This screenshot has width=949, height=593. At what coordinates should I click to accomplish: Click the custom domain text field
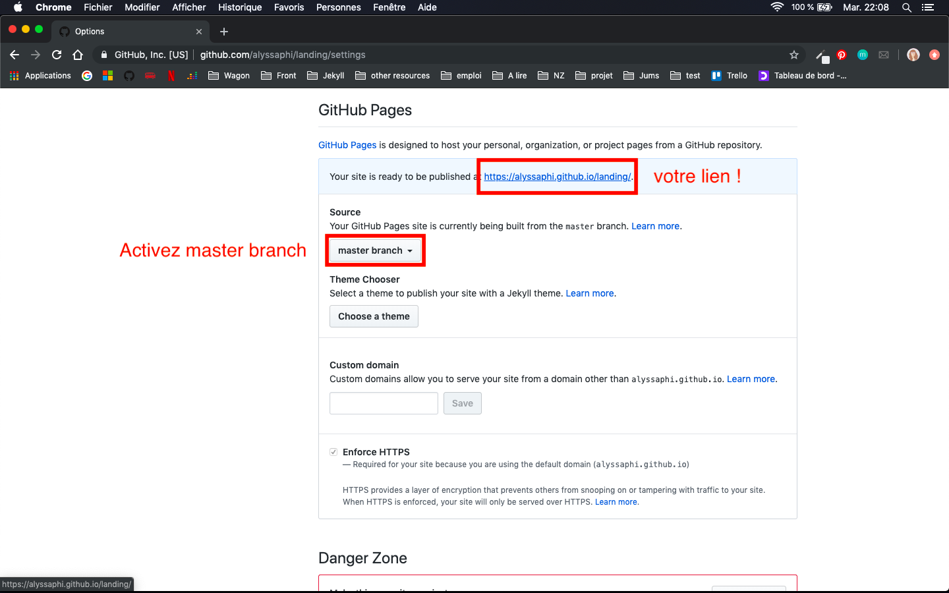[x=384, y=403]
